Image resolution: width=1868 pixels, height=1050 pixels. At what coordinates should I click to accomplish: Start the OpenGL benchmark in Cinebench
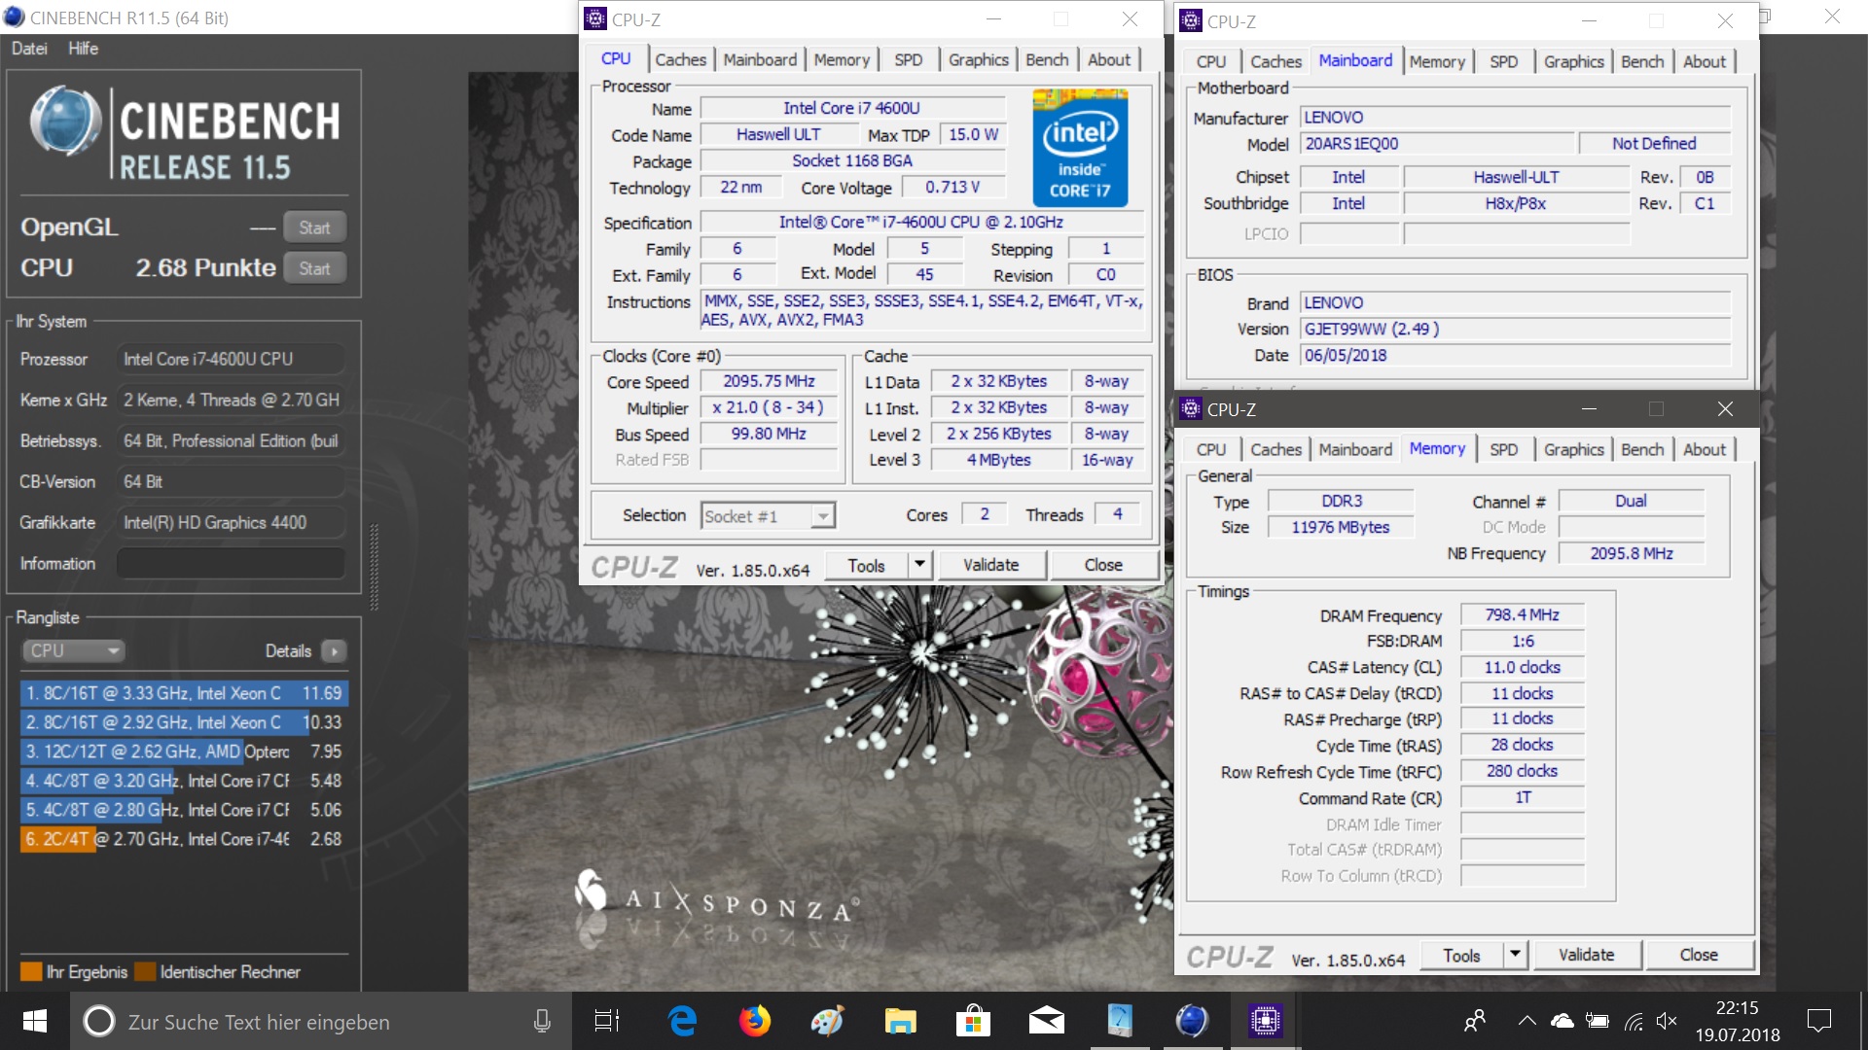coord(314,227)
